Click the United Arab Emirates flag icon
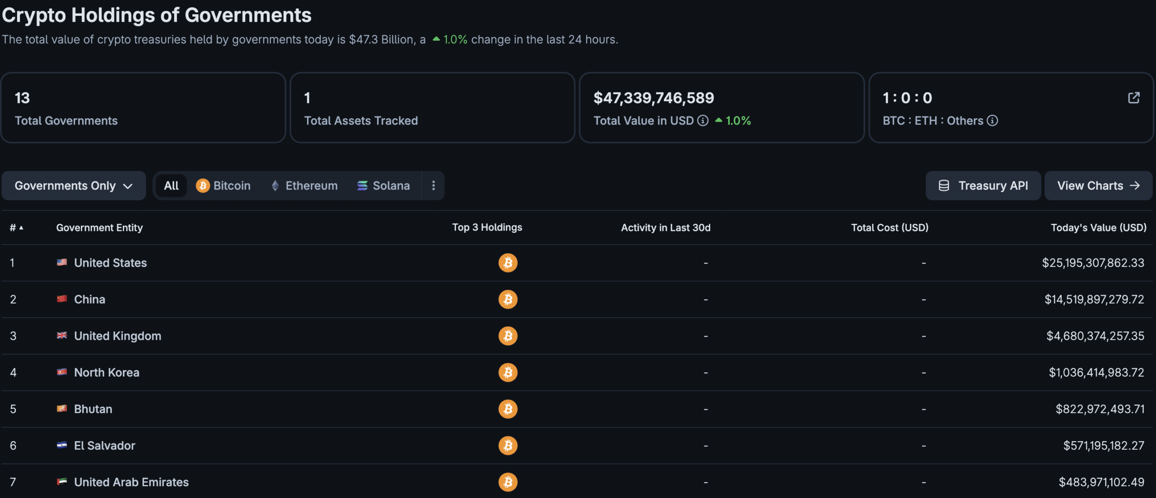 [62, 481]
